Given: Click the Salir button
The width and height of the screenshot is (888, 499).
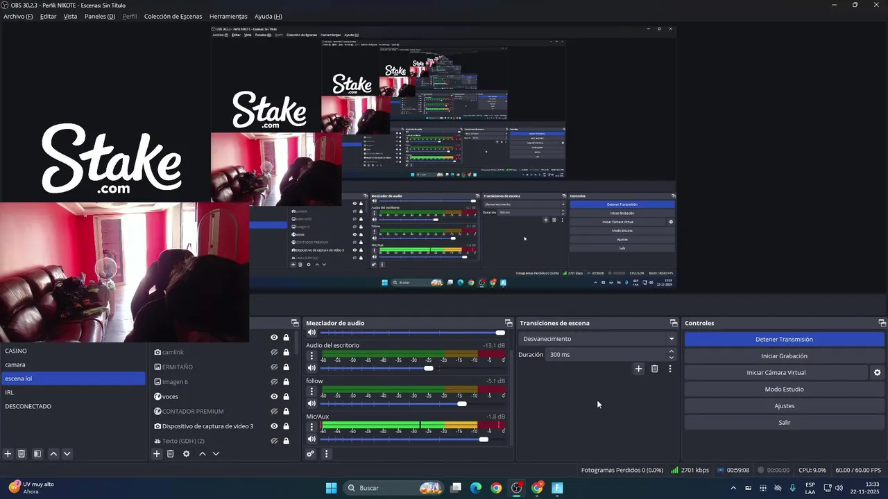Looking at the screenshot, I should click(x=784, y=422).
